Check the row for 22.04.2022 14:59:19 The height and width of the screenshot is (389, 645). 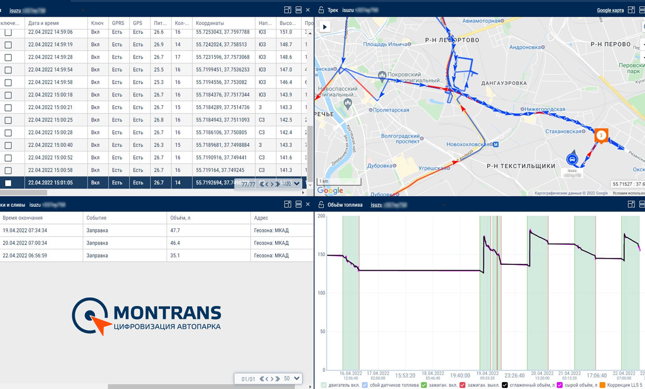[8, 45]
